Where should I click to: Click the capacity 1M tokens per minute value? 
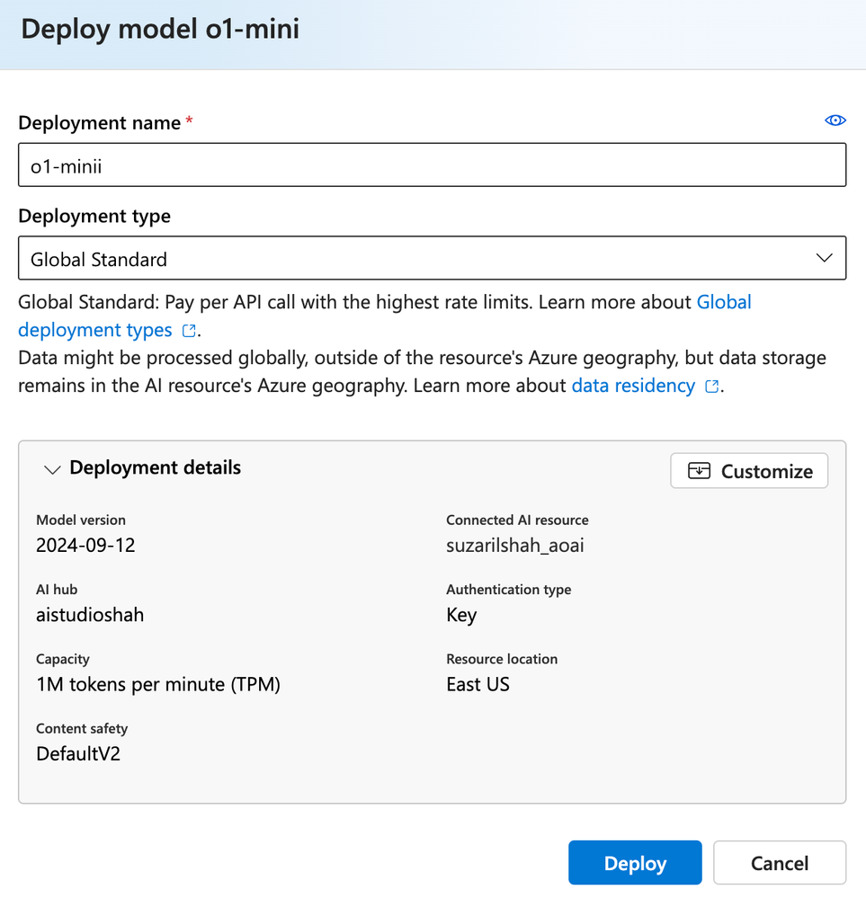pos(158,685)
